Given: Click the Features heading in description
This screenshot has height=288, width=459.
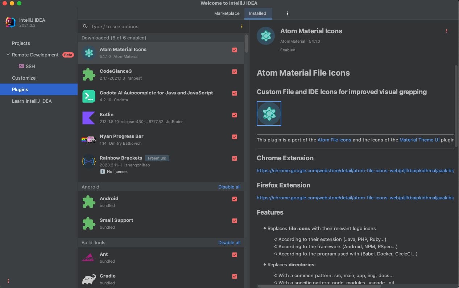Looking at the screenshot, I should (x=270, y=212).
